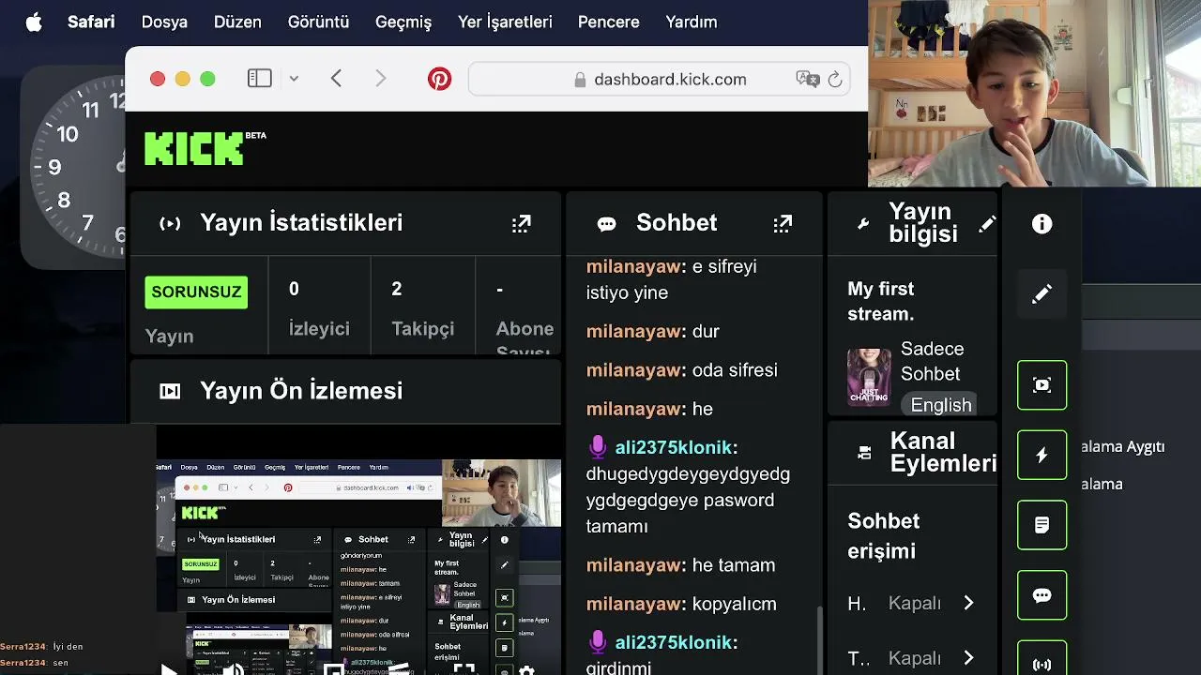The width and height of the screenshot is (1201, 675).
Task: Open the dropdown arrow beside the sidebar button
Action: 294,80
